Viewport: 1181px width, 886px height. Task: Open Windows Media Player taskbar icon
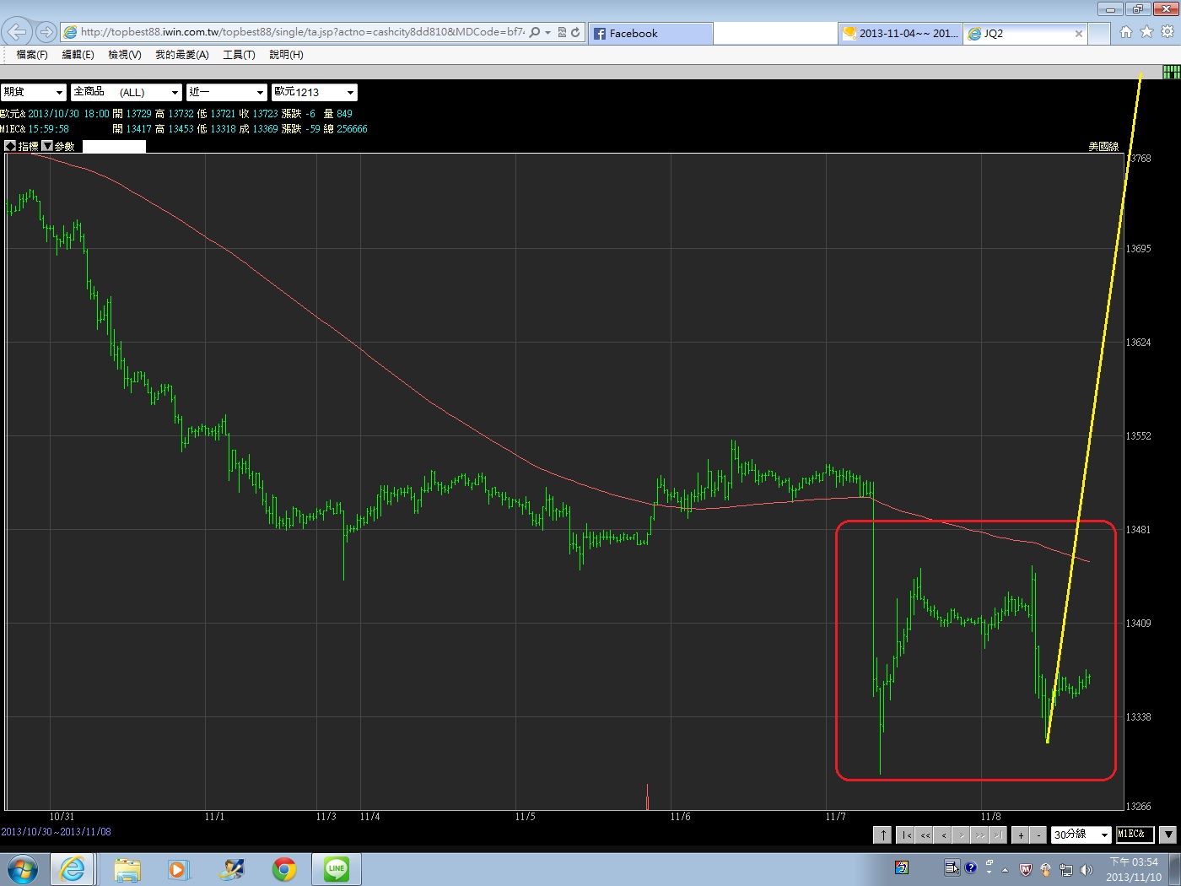[178, 869]
